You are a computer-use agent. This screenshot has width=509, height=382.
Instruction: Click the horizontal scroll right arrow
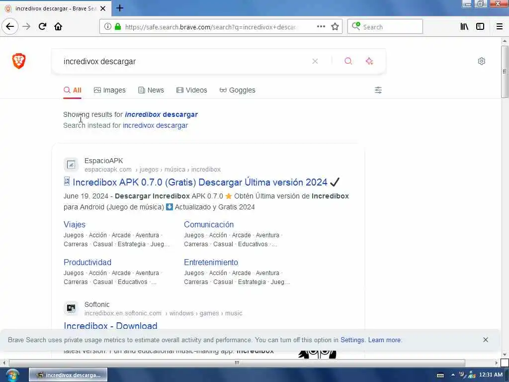pyautogui.click(x=497, y=363)
